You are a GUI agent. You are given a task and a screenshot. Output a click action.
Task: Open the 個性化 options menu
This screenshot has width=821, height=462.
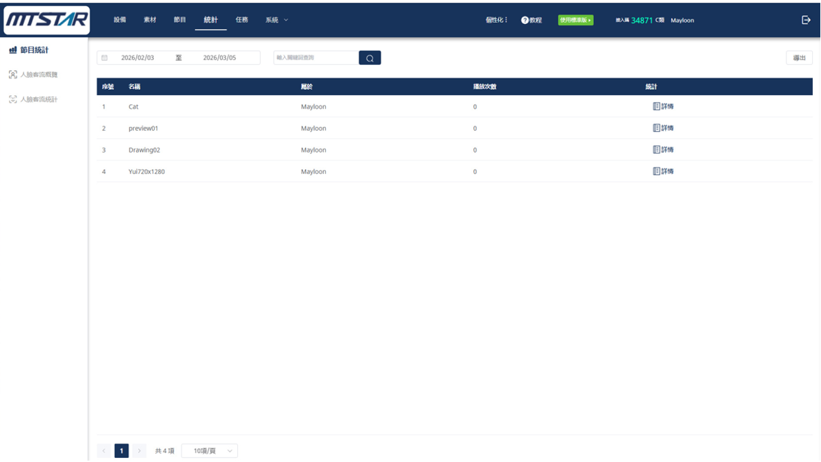click(x=496, y=20)
